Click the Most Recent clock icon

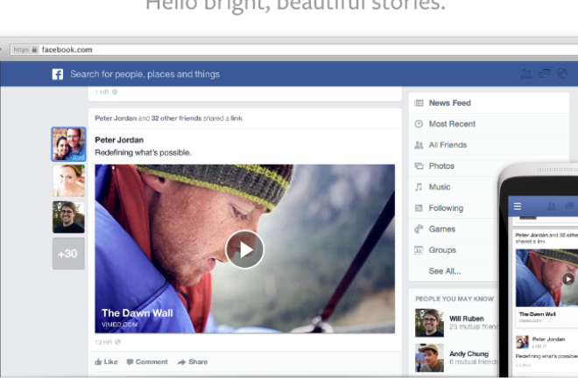click(x=419, y=124)
